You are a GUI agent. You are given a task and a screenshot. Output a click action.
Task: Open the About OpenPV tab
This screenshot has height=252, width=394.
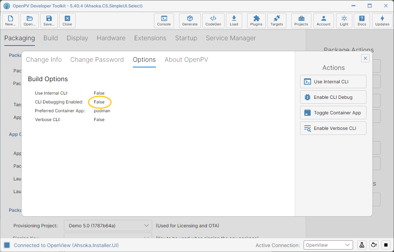coord(186,60)
